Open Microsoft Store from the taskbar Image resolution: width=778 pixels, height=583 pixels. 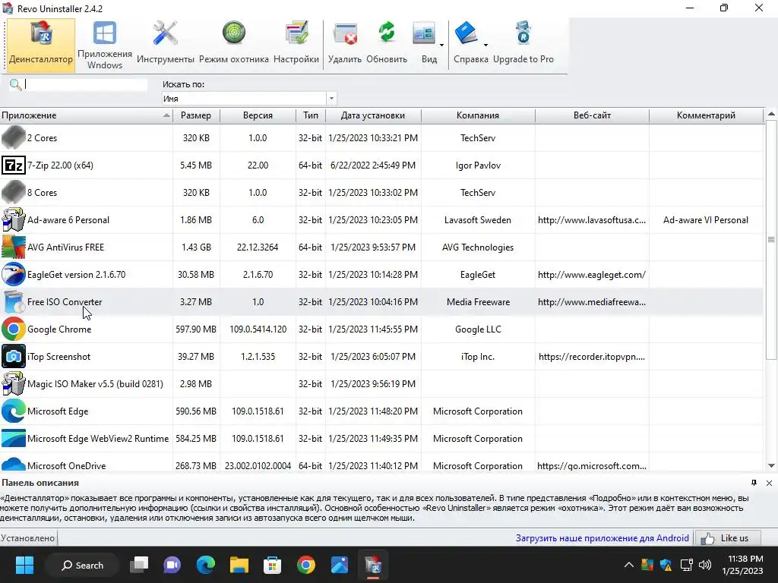pyautogui.click(x=273, y=565)
